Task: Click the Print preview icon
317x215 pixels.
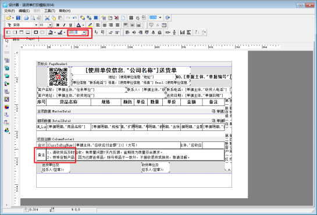Action: tap(33, 18)
